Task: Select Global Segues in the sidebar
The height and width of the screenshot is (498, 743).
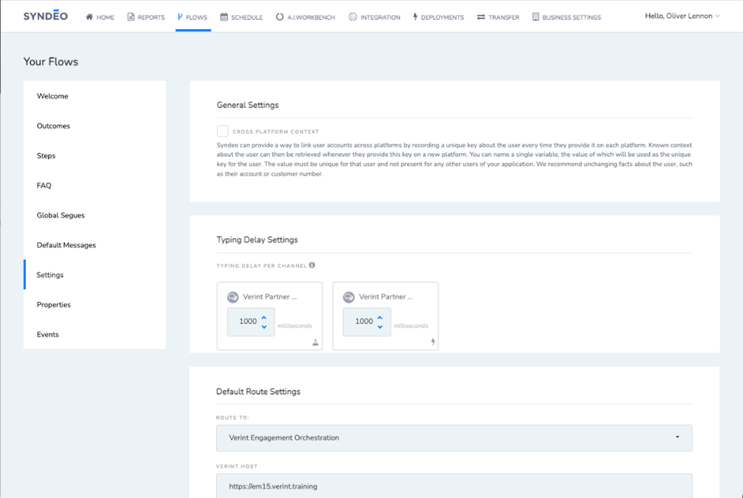Action: [61, 215]
